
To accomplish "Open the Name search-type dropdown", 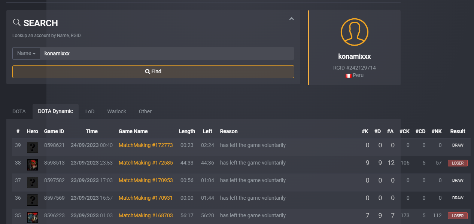I will pyautogui.click(x=26, y=53).
